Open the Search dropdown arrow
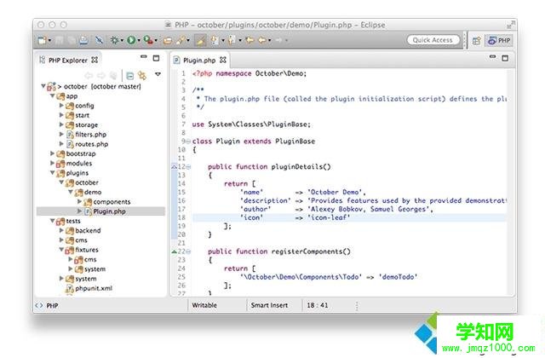The image size is (545, 358). pos(188,41)
